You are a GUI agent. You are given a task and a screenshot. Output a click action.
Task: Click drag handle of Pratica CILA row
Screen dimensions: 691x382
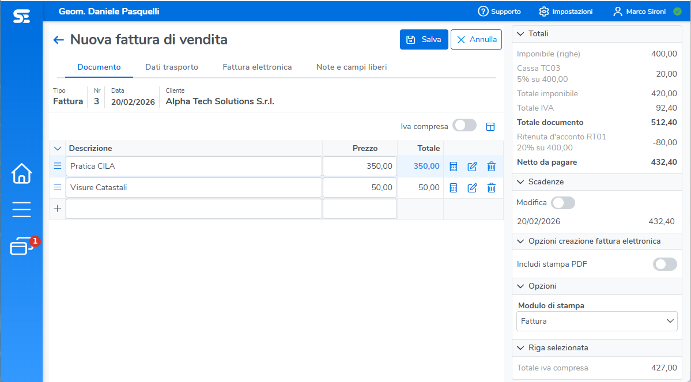click(x=57, y=166)
